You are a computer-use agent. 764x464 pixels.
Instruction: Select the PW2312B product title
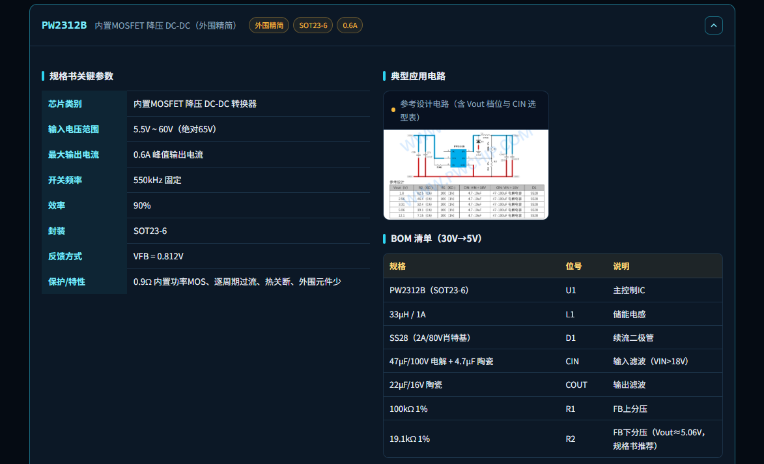click(x=64, y=25)
